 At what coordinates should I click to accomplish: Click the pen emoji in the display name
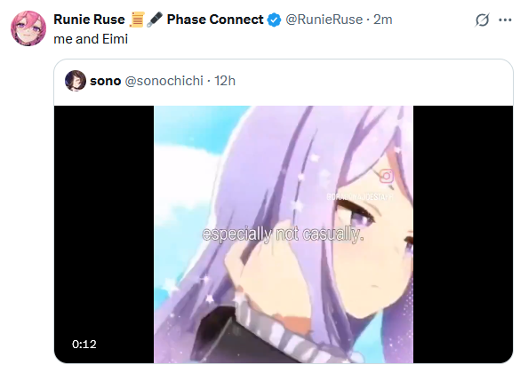point(155,20)
